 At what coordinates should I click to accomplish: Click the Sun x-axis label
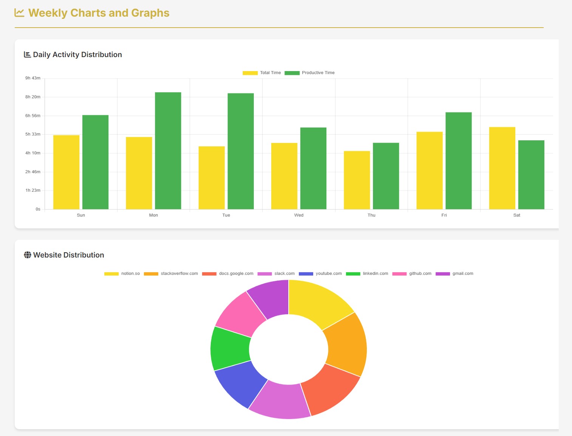pos(81,215)
